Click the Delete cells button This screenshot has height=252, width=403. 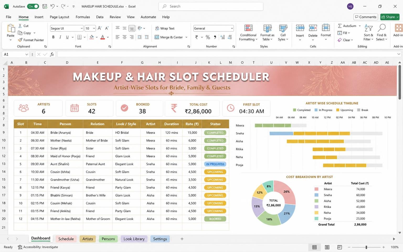[313, 33]
